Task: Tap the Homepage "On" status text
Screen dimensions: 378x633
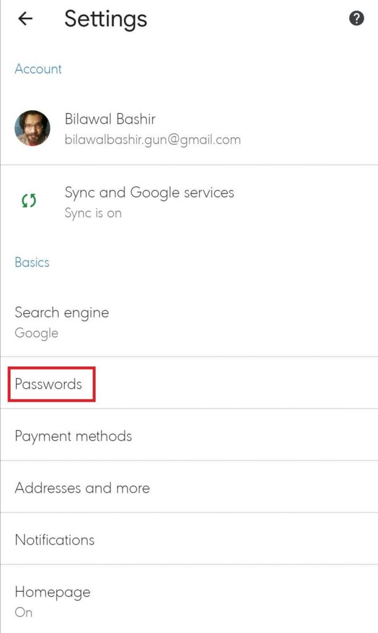Action: [x=23, y=613]
